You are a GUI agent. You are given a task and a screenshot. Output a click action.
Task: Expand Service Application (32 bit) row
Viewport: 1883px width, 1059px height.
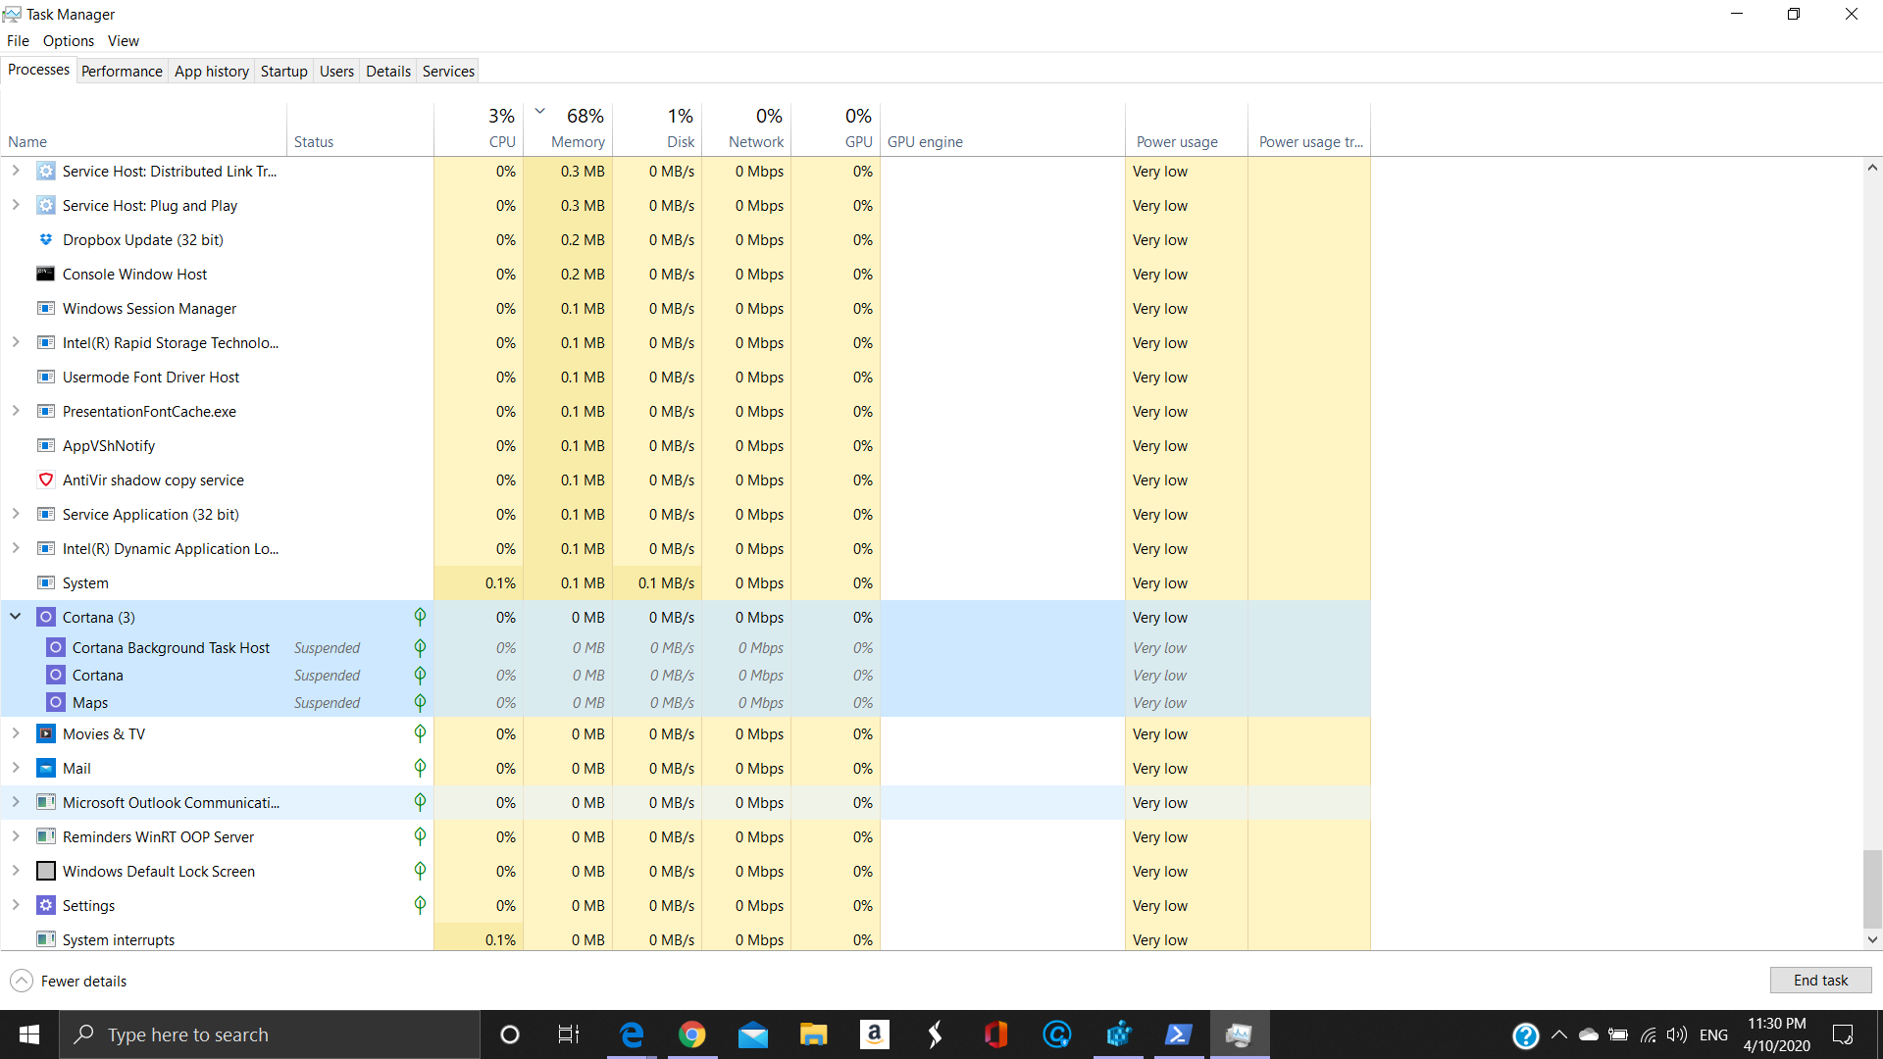tap(16, 514)
